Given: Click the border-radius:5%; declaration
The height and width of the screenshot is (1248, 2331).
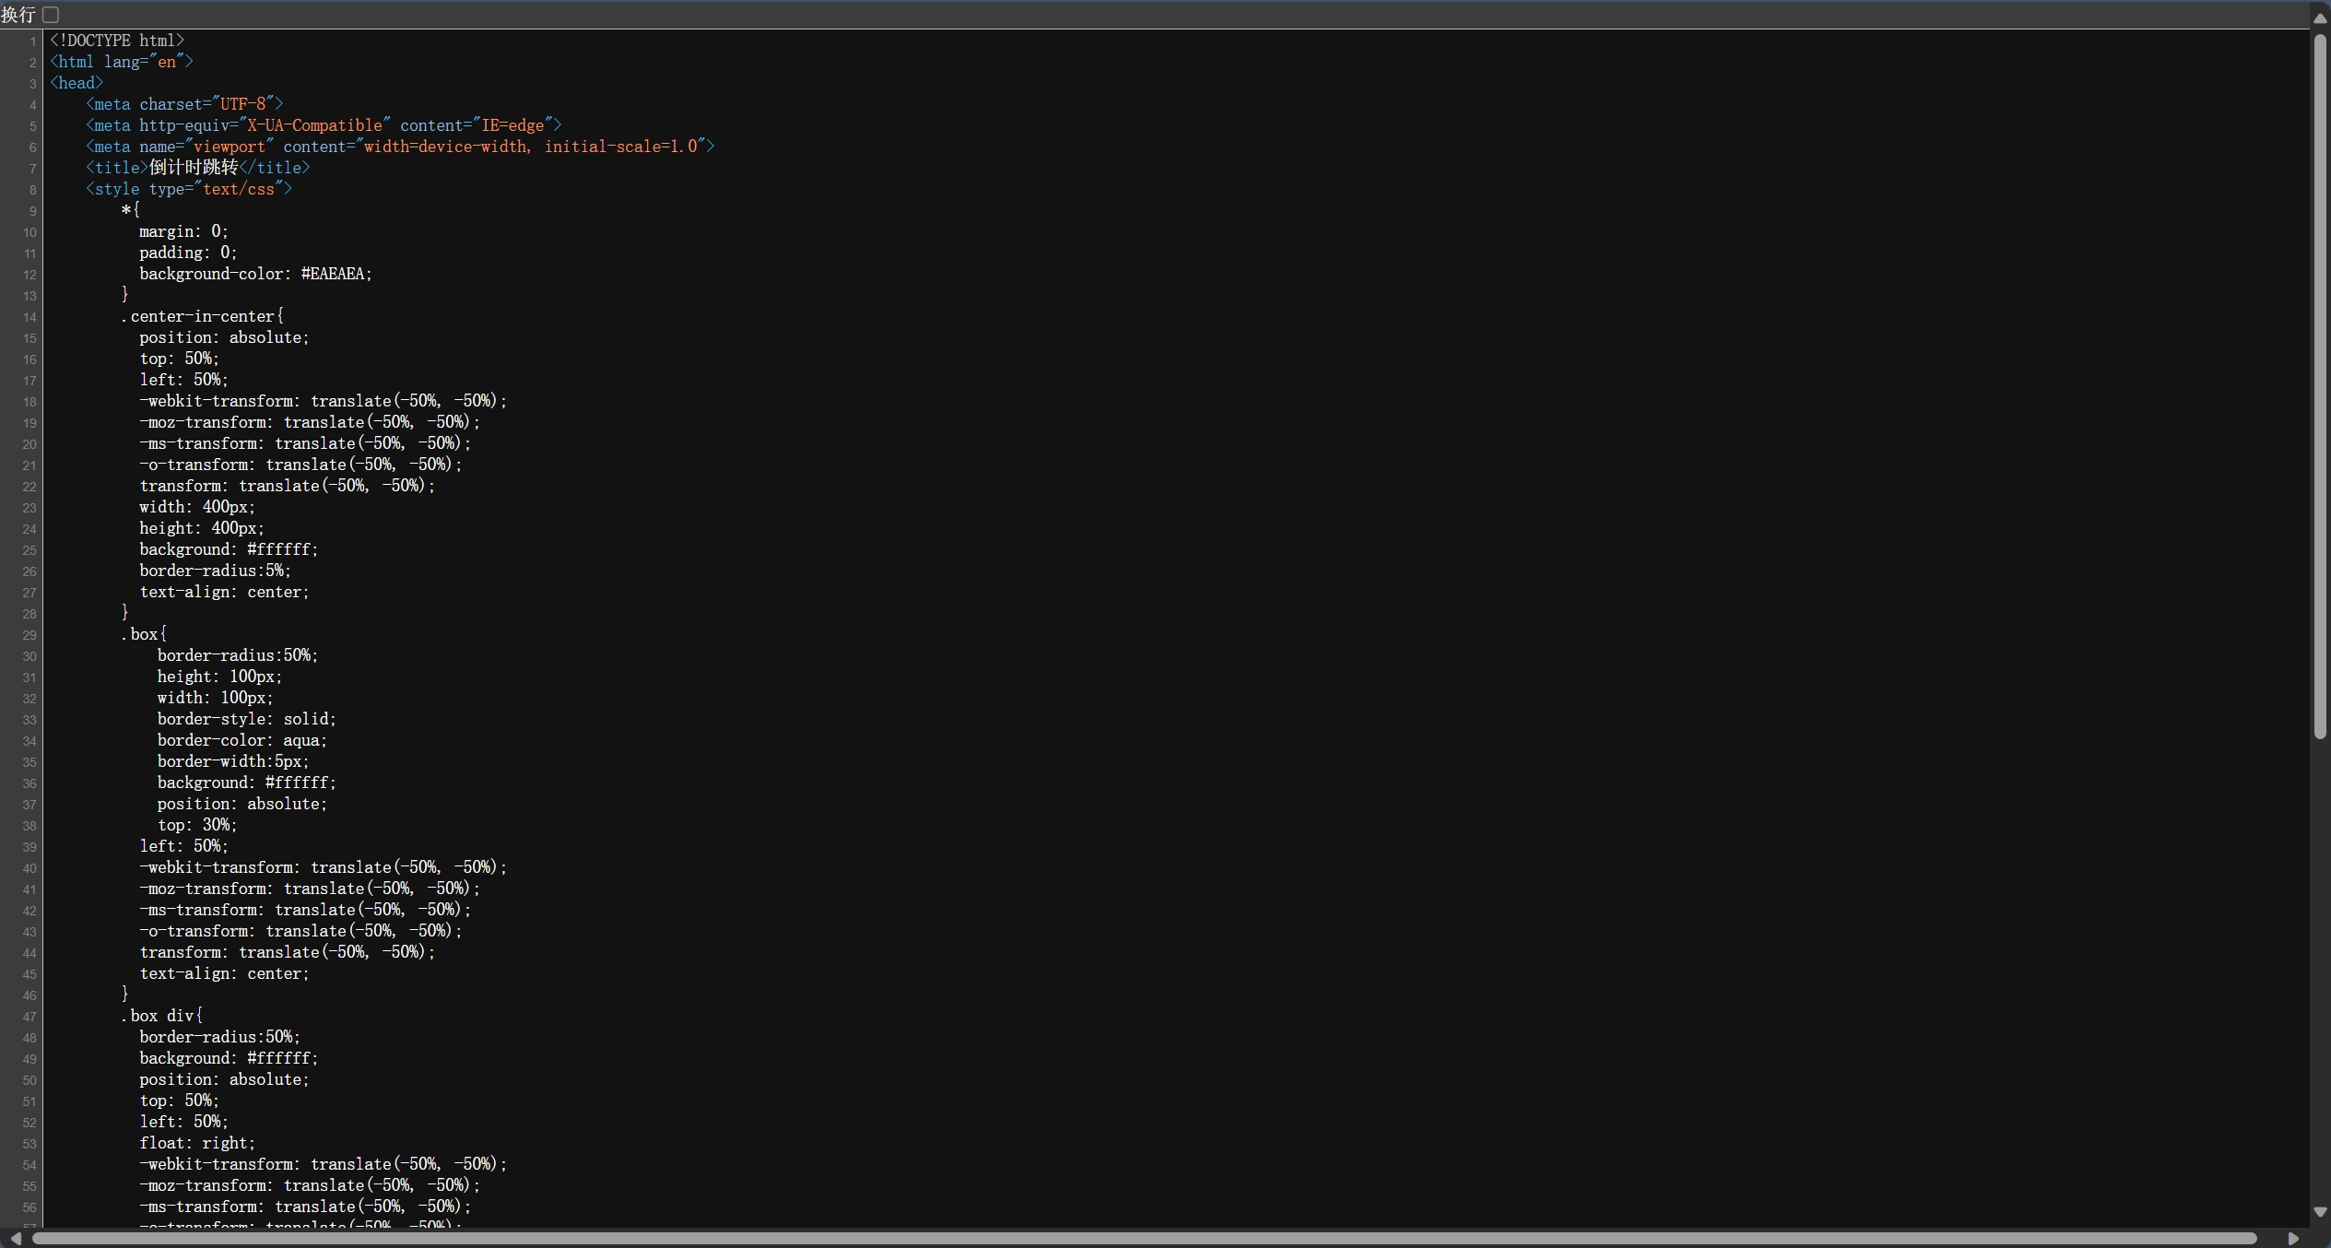Looking at the screenshot, I should click(x=215, y=571).
